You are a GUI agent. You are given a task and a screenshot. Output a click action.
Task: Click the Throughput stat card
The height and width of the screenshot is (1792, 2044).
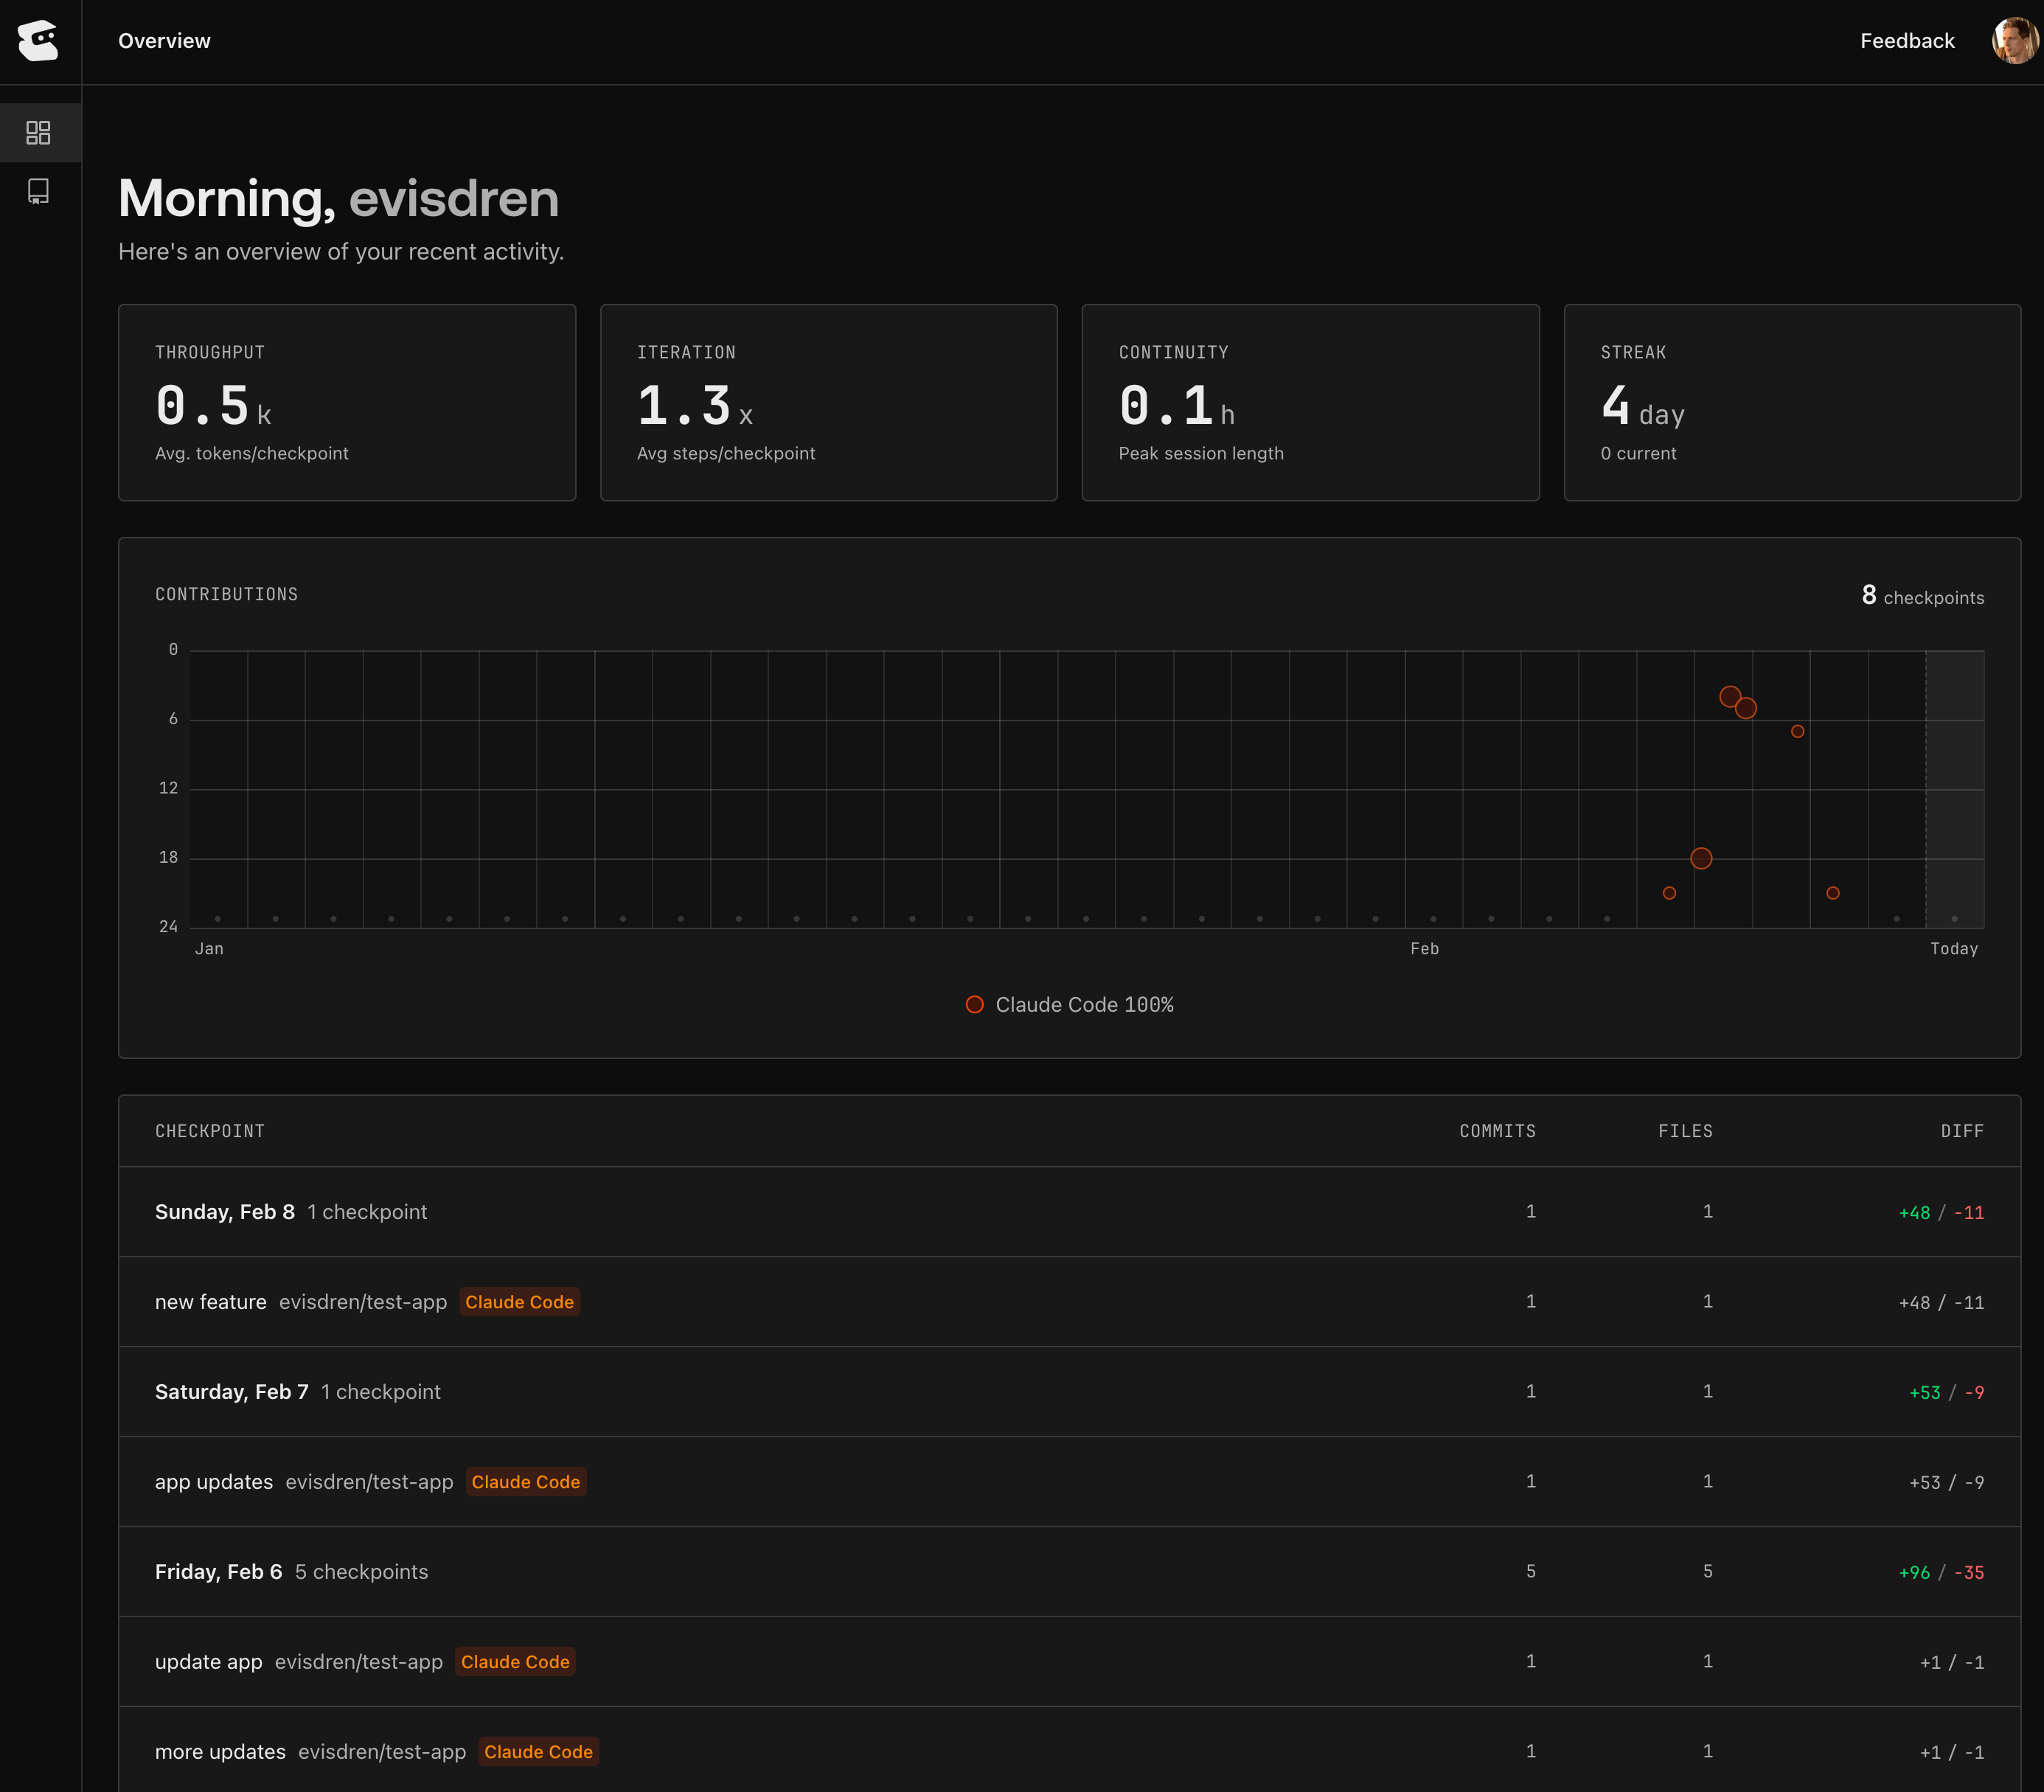coord(346,402)
